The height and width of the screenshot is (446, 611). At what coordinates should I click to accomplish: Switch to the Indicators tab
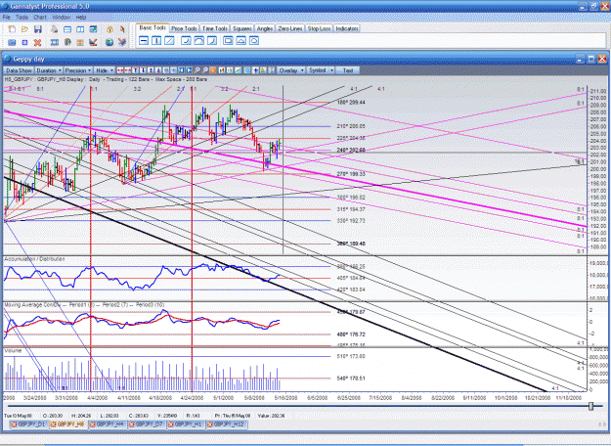click(x=346, y=28)
